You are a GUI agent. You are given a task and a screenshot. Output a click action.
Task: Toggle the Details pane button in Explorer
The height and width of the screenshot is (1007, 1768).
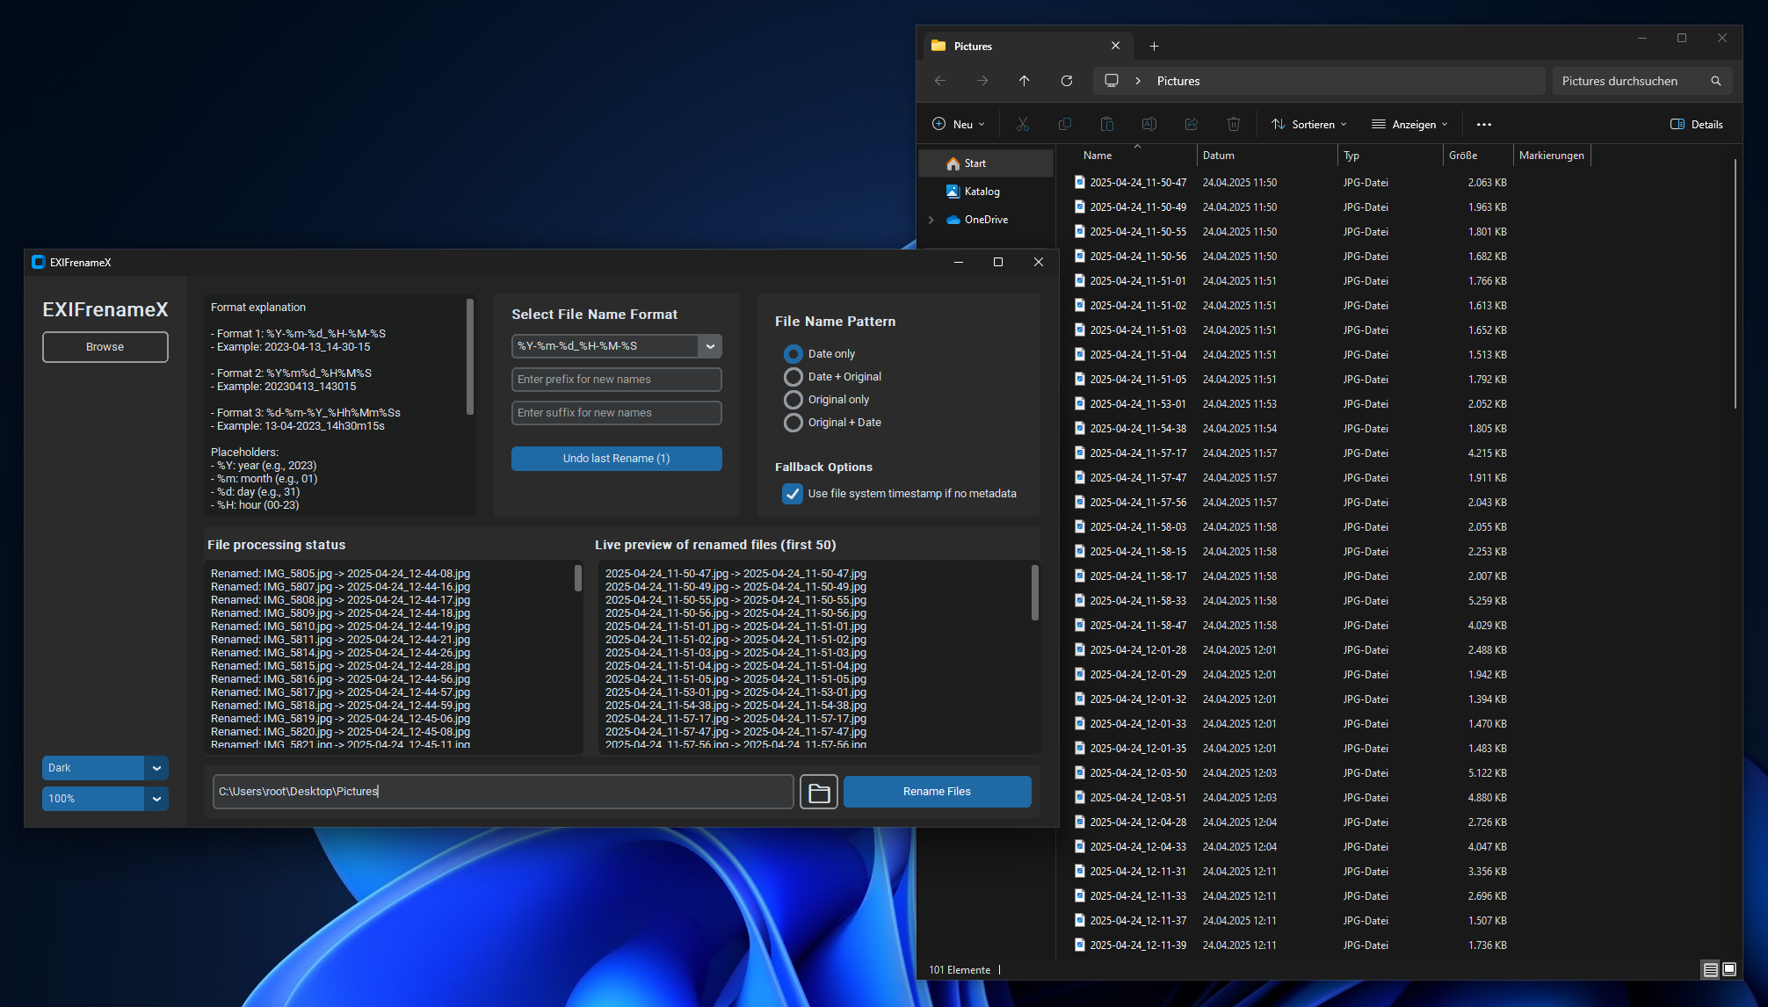(x=1697, y=124)
